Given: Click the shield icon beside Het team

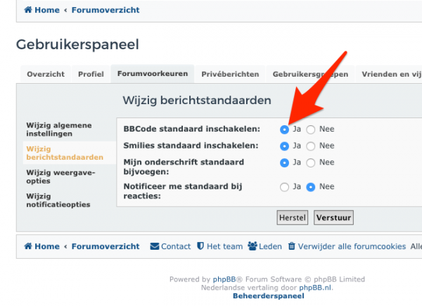Looking at the screenshot, I should click(200, 246).
